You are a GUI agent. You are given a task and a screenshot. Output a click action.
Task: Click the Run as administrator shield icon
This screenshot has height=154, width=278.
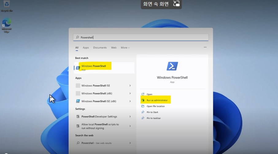pyautogui.click(x=143, y=100)
